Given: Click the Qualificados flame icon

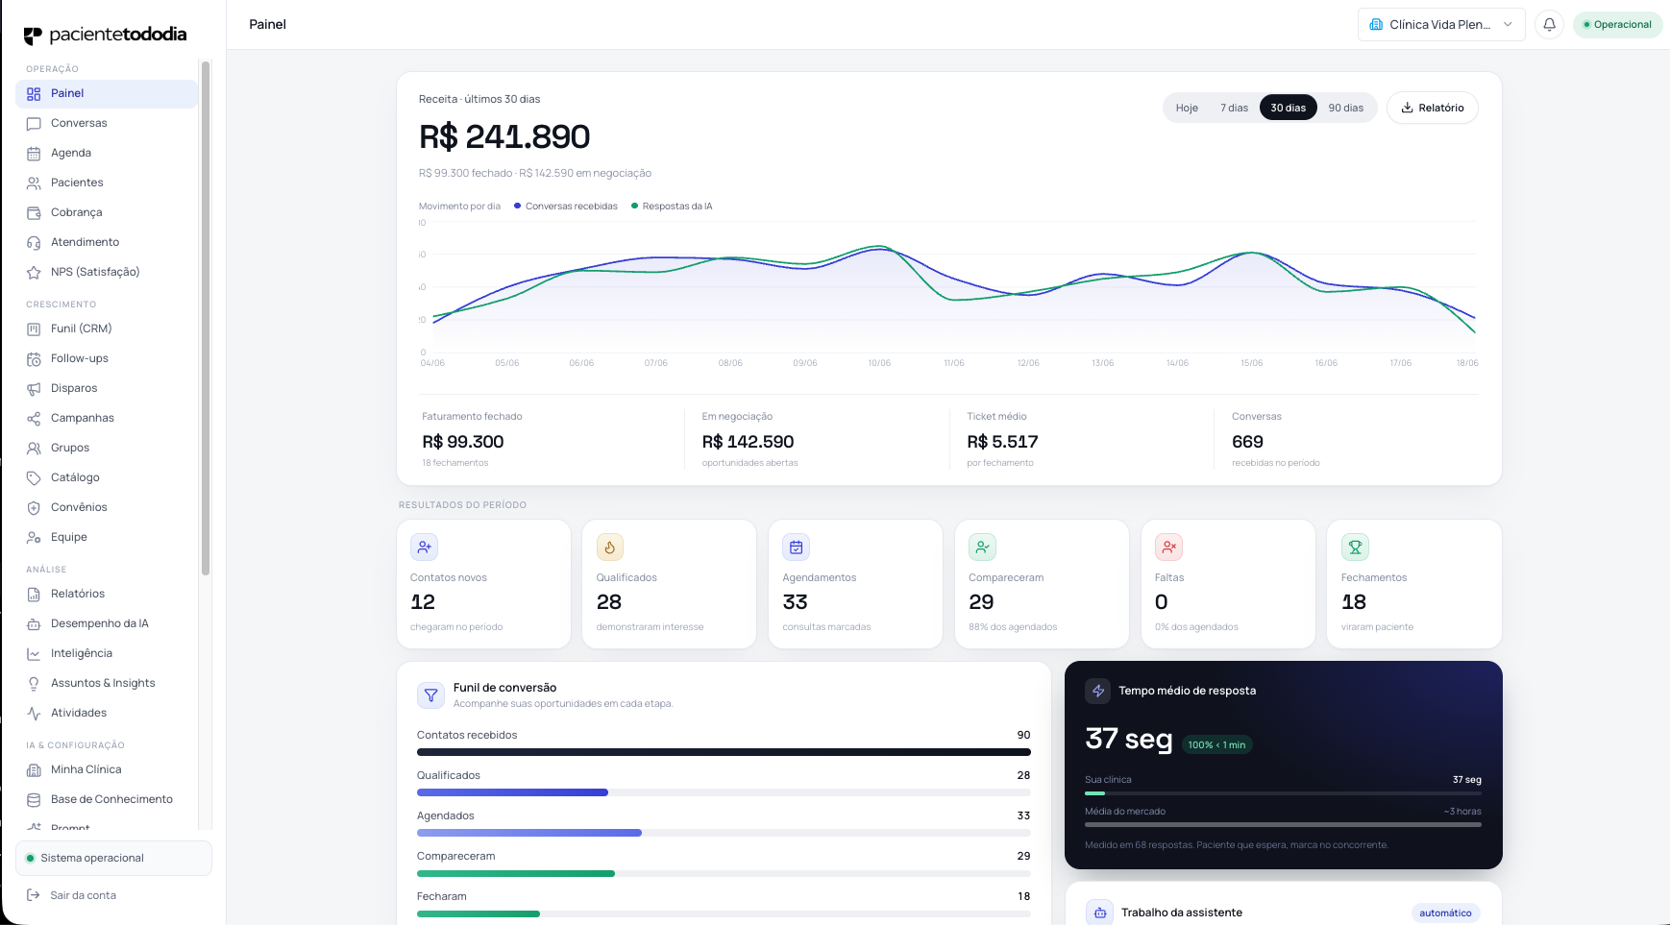Looking at the screenshot, I should point(610,547).
